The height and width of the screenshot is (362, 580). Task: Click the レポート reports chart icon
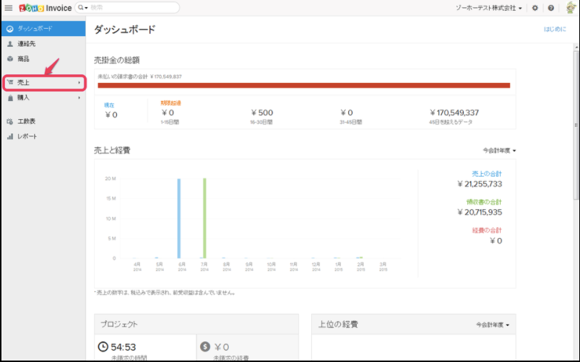pyautogui.click(x=9, y=136)
